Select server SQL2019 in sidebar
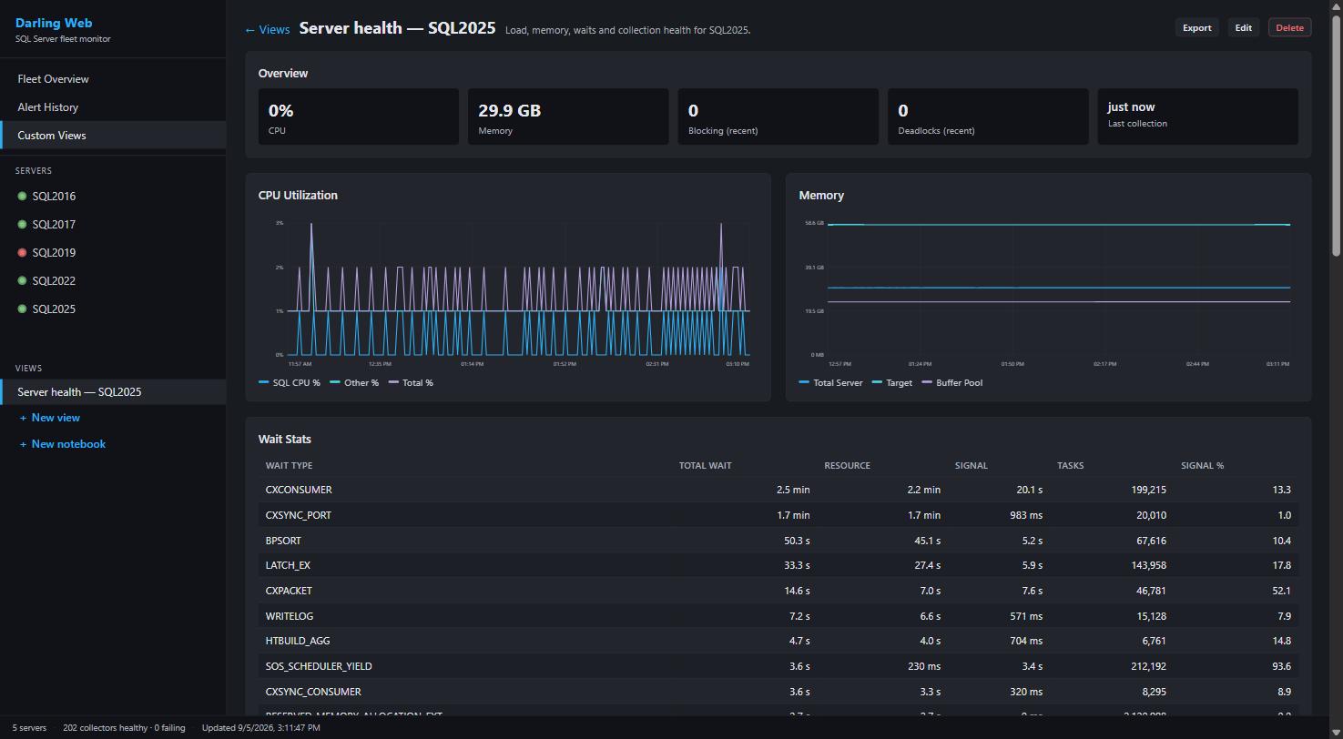Image resolution: width=1343 pixels, height=739 pixels. coord(113,253)
